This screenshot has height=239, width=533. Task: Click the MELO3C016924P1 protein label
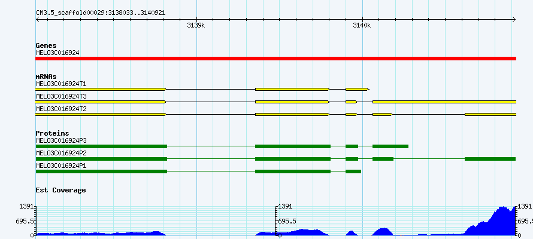point(61,166)
